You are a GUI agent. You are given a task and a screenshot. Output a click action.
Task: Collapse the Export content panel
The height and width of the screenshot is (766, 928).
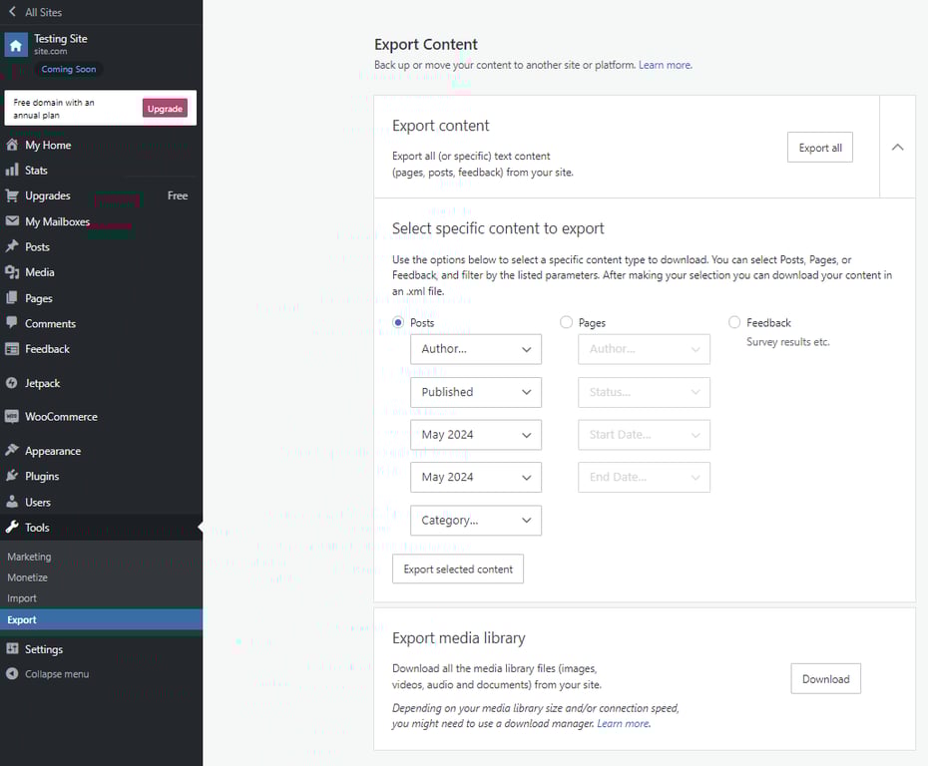[897, 147]
